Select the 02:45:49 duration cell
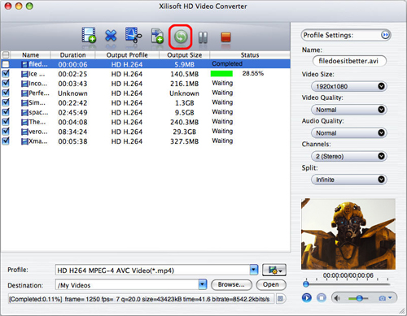 (72, 113)
